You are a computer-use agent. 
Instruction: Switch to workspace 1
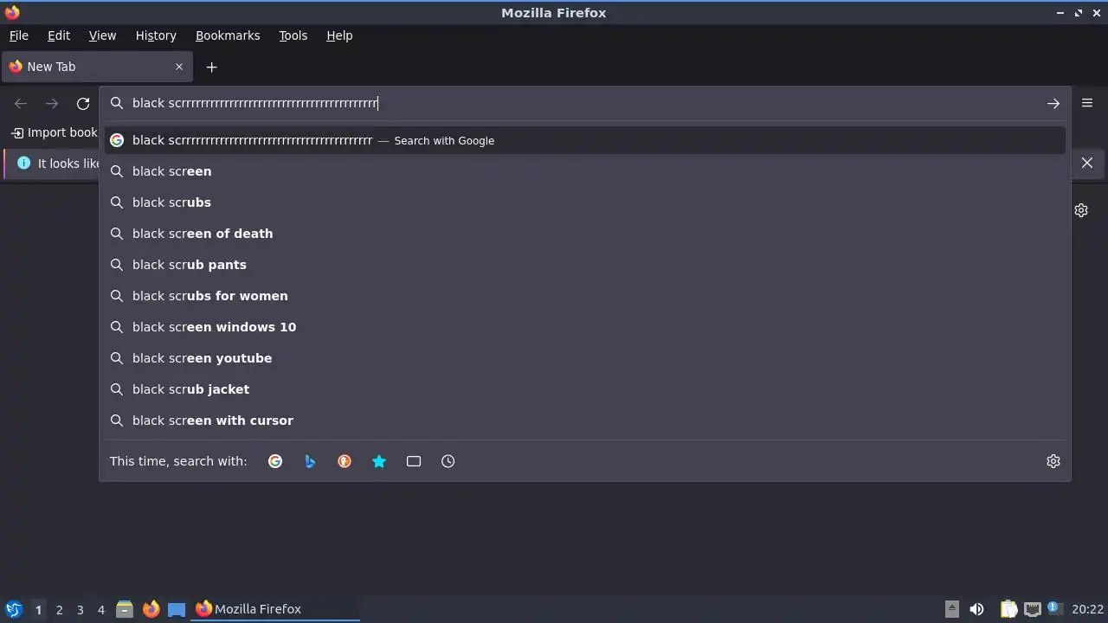(x=38, y=609)
